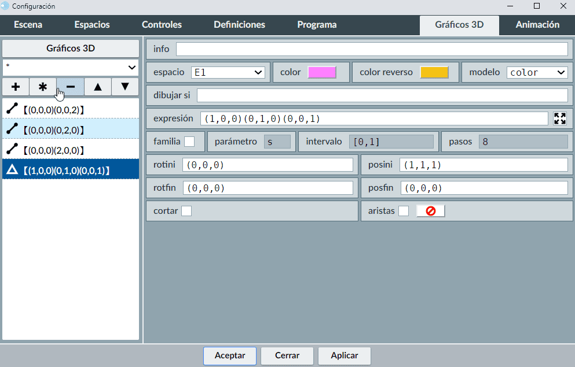
Task: Open the espacio dropdown showing E1
Action: click(228, 72)
